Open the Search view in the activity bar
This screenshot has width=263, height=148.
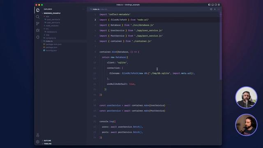tap(38, 17)
